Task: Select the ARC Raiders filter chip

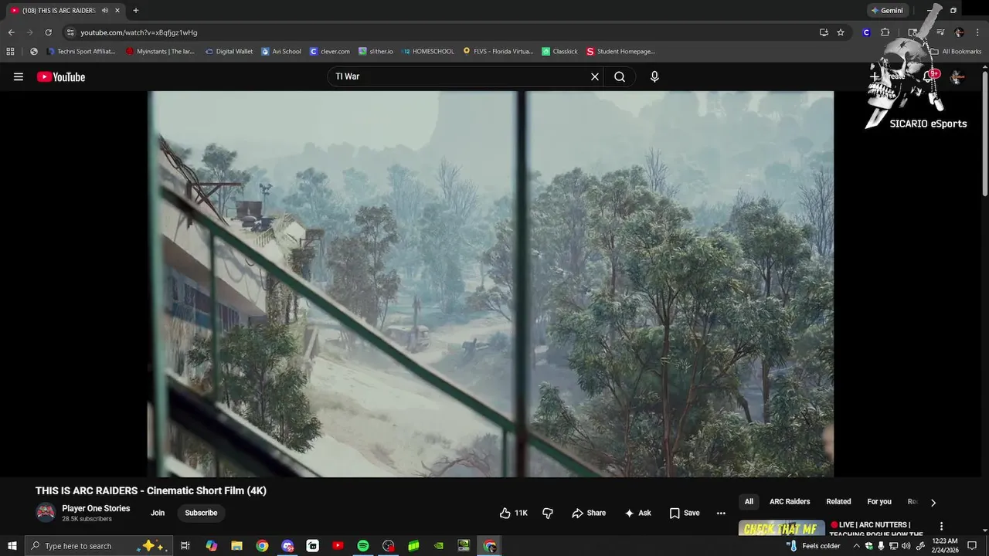Action: (790, 502)
